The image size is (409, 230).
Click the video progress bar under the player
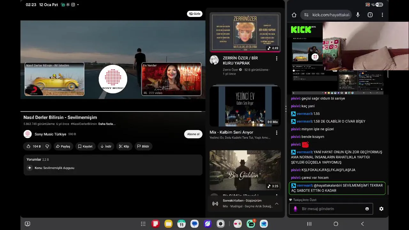113,111
